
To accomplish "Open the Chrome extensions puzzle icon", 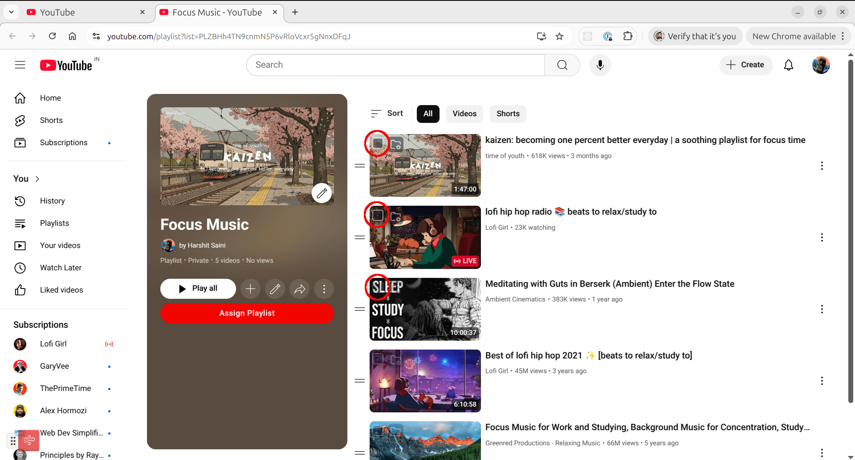I will [627, 36].
